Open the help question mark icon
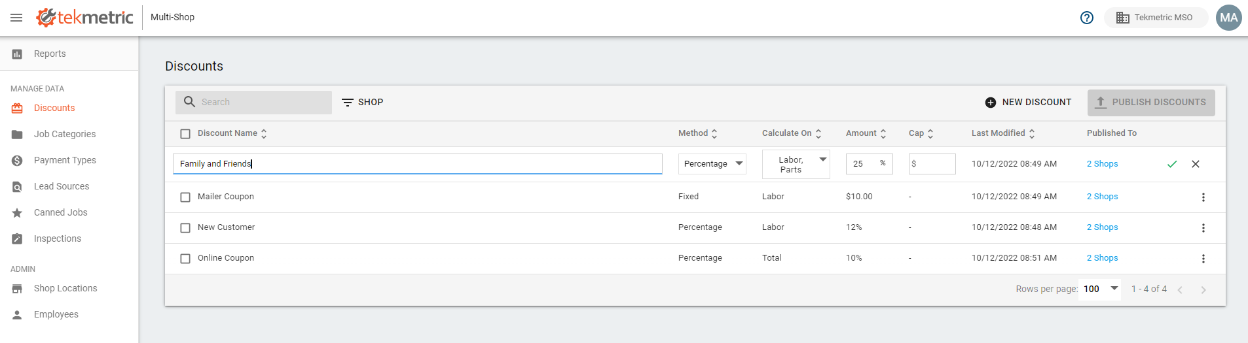The width and height of the screenshot is (1248, 343). tap(1087, 18)
